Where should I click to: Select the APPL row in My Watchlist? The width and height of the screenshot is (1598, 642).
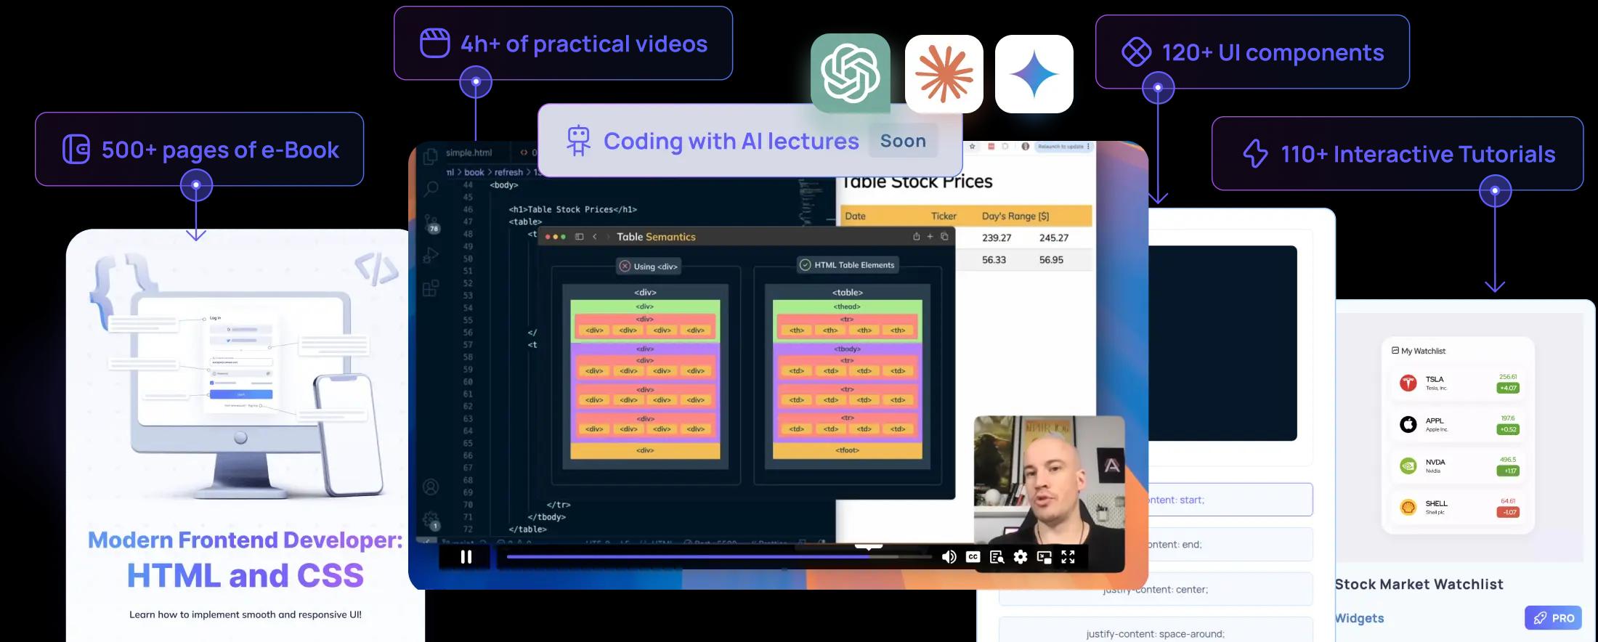tap(1458, 424)
